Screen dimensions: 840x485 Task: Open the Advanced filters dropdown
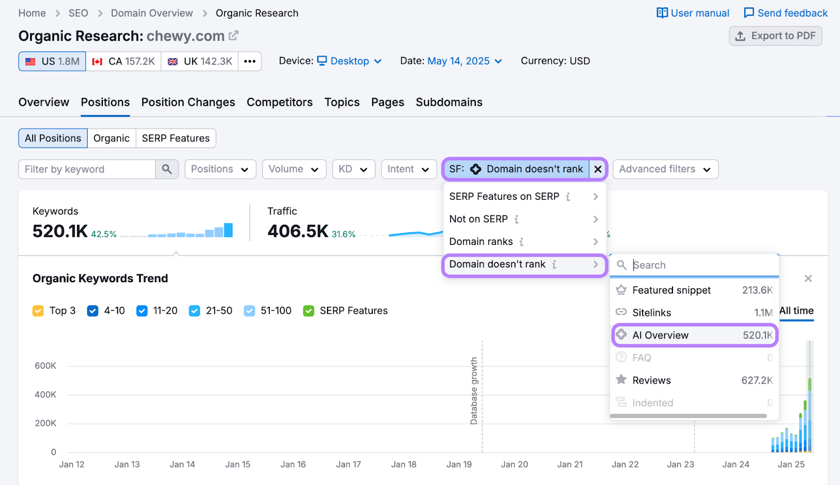[x=665, y=169]
